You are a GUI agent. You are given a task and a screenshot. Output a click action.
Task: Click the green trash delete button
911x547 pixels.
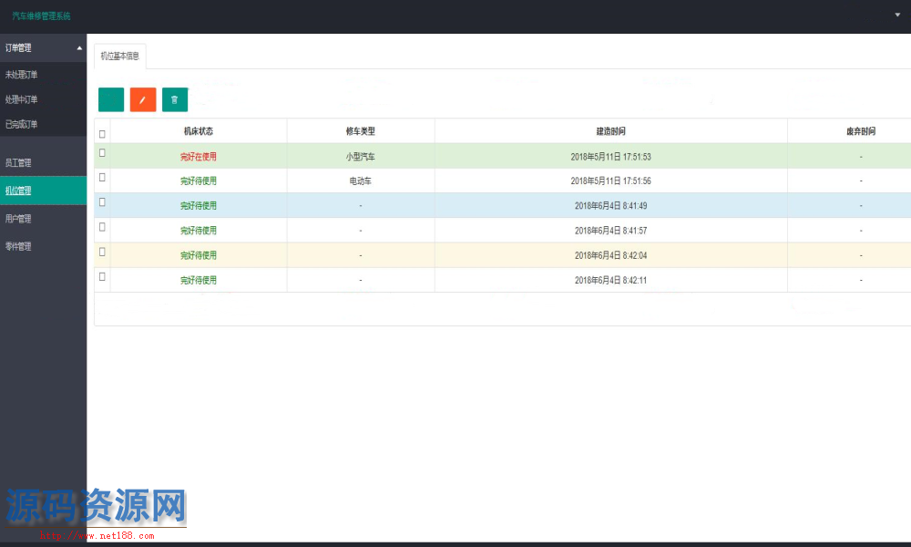coord(175,99)
